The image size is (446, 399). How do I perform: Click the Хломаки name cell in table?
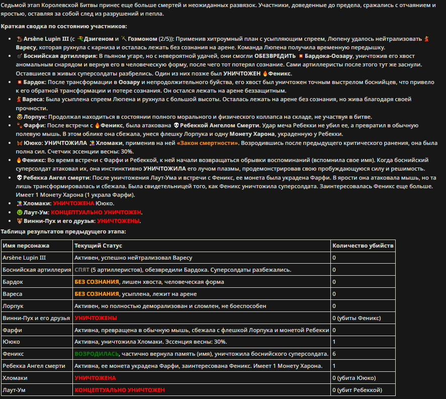pos(37,378)
